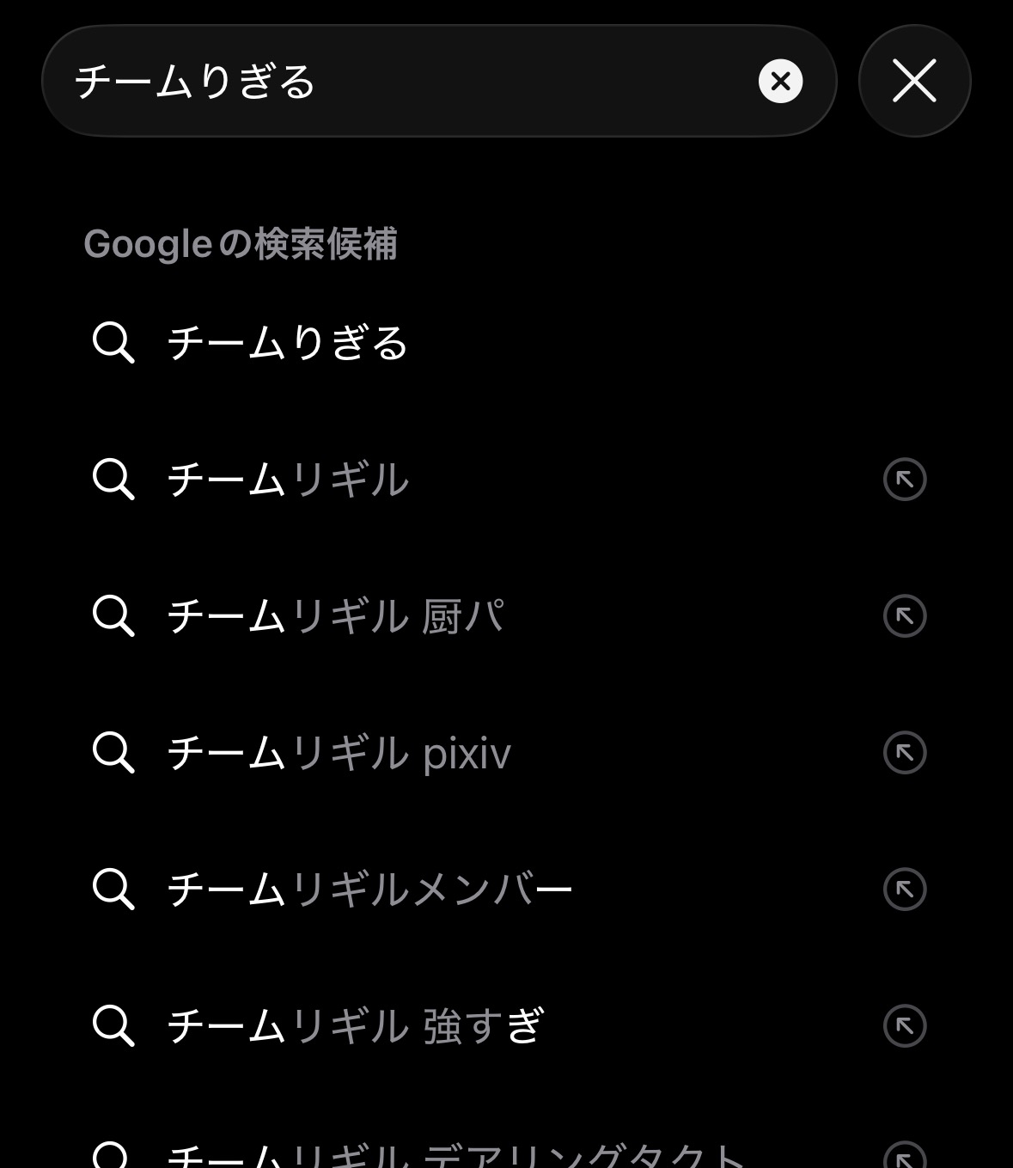Tap the magnifier icon next to チームリギル 厨パ
The width and height of the screenshot is (1013, 1168).
(x=113, y=616)
